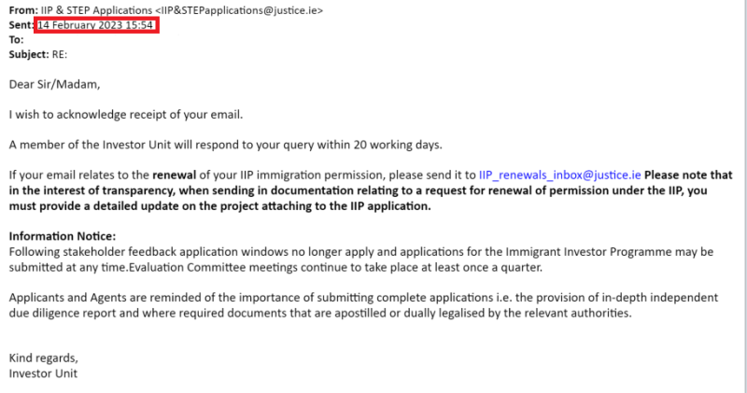747x393 pixels.
Task: Click the "Subject:" header label
Action: [30, 55]
